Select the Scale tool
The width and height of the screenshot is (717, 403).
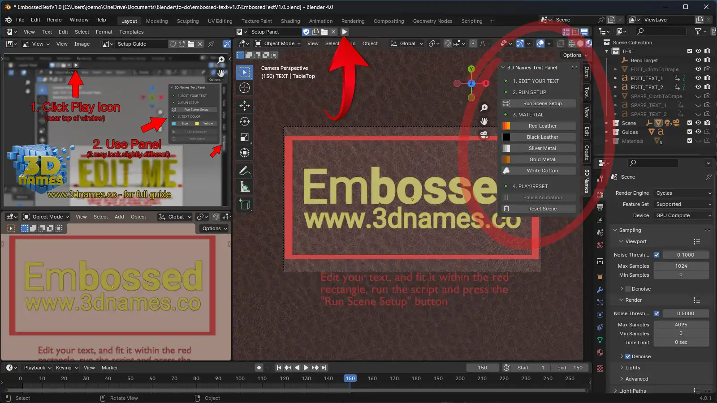(x=245, y=137)
